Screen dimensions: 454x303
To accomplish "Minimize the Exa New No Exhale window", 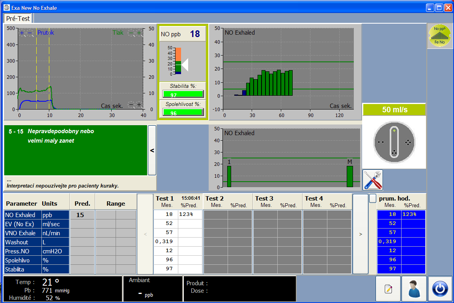I will (x=430, y=8).
